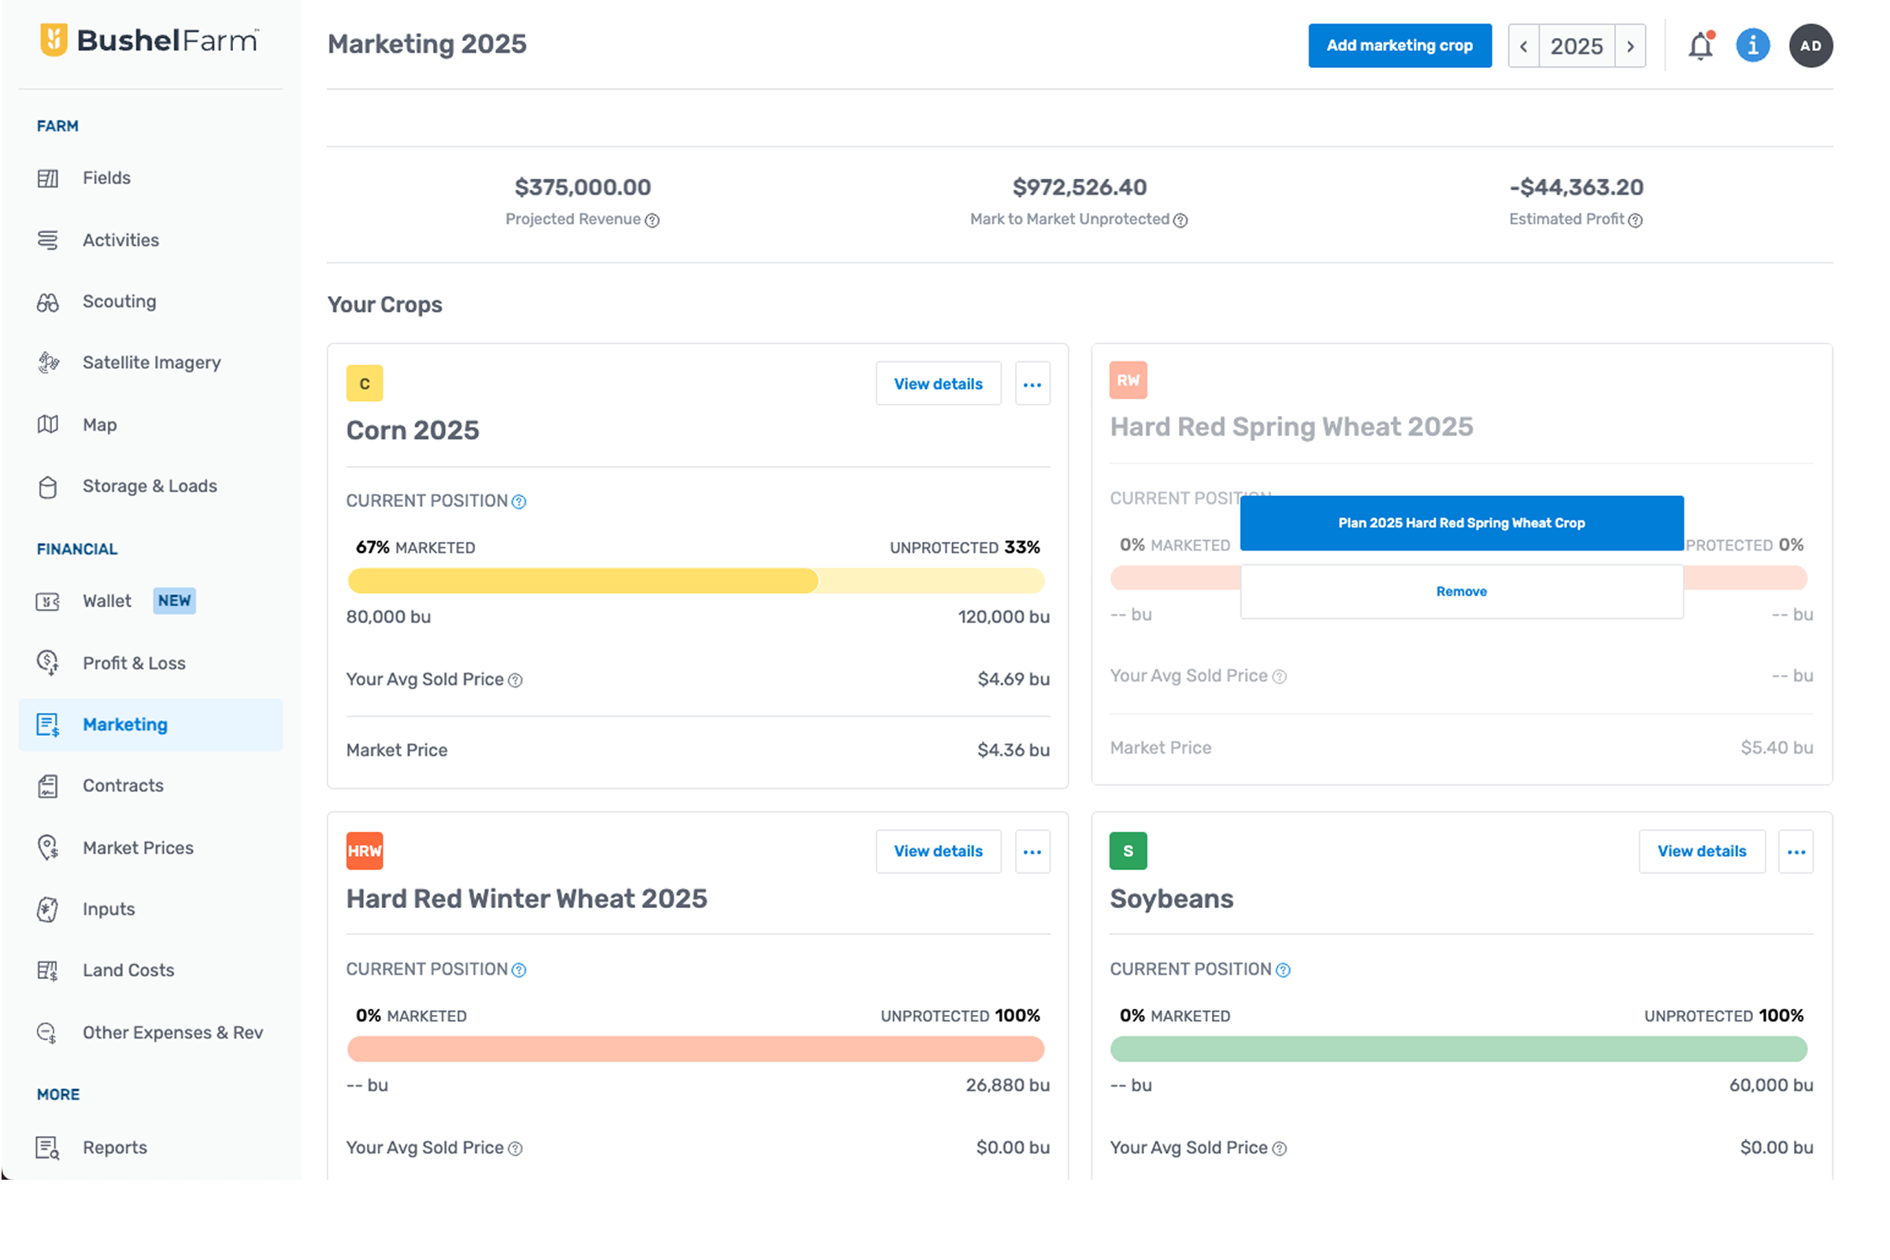
Task: Select Remove in the wheat popup menu
Action: [x=1461, y=591]
